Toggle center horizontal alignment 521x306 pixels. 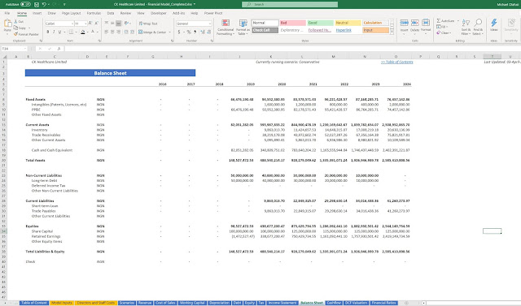pyautogui.click(x=112, y=32)
